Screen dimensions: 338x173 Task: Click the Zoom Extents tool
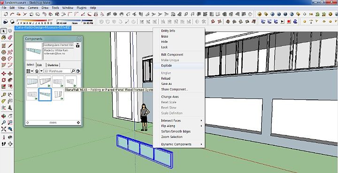[x=4, y=129]
